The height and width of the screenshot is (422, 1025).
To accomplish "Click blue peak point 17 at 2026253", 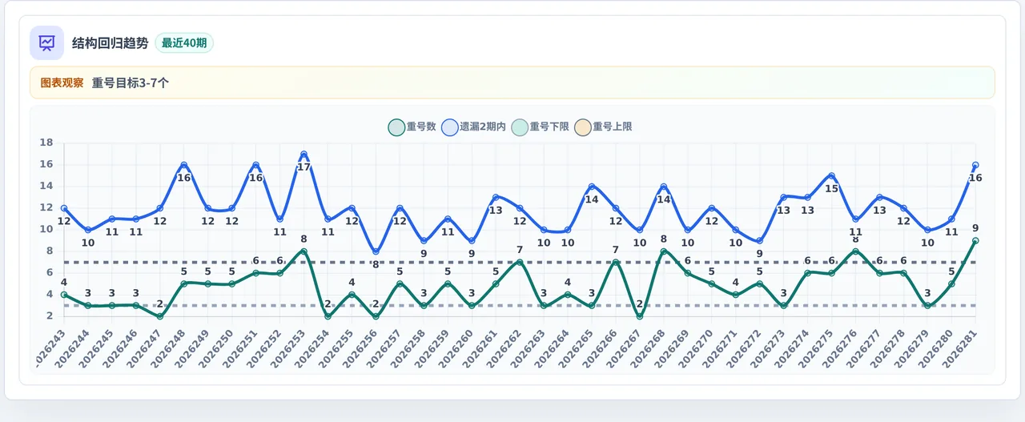I will (303, 155).
